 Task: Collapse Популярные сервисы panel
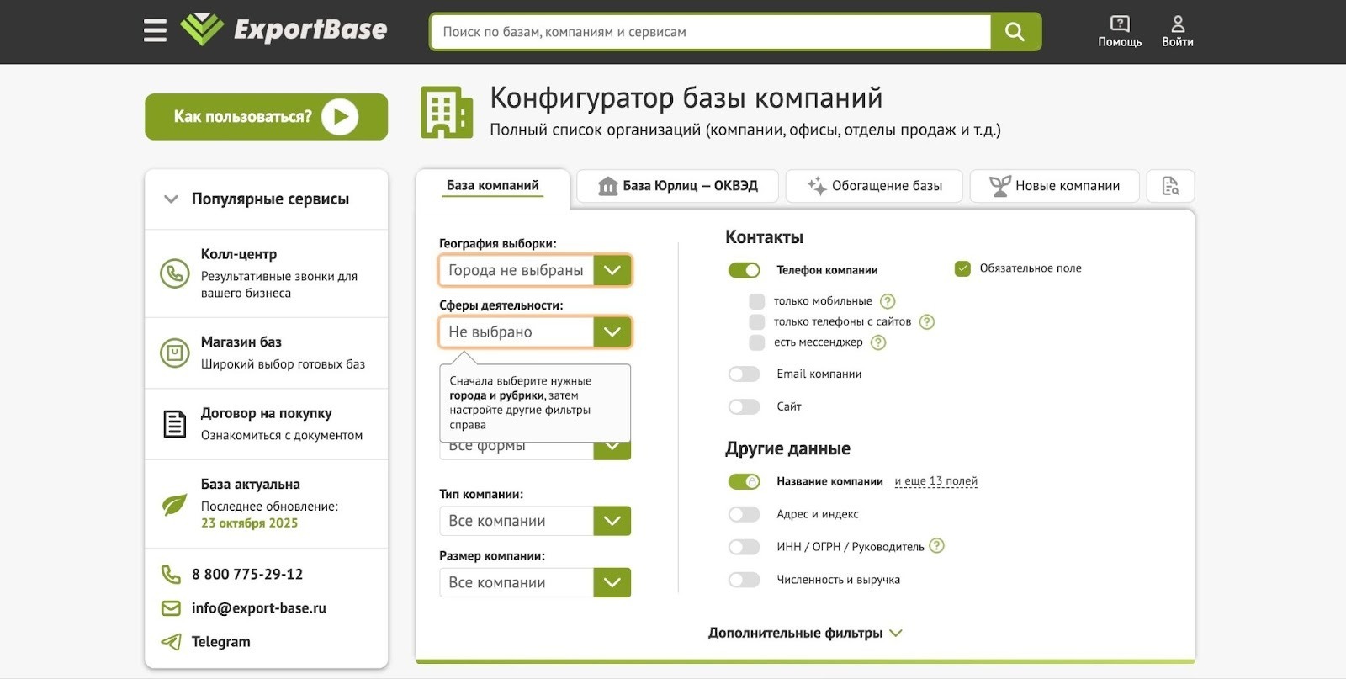tap(171, 199)
